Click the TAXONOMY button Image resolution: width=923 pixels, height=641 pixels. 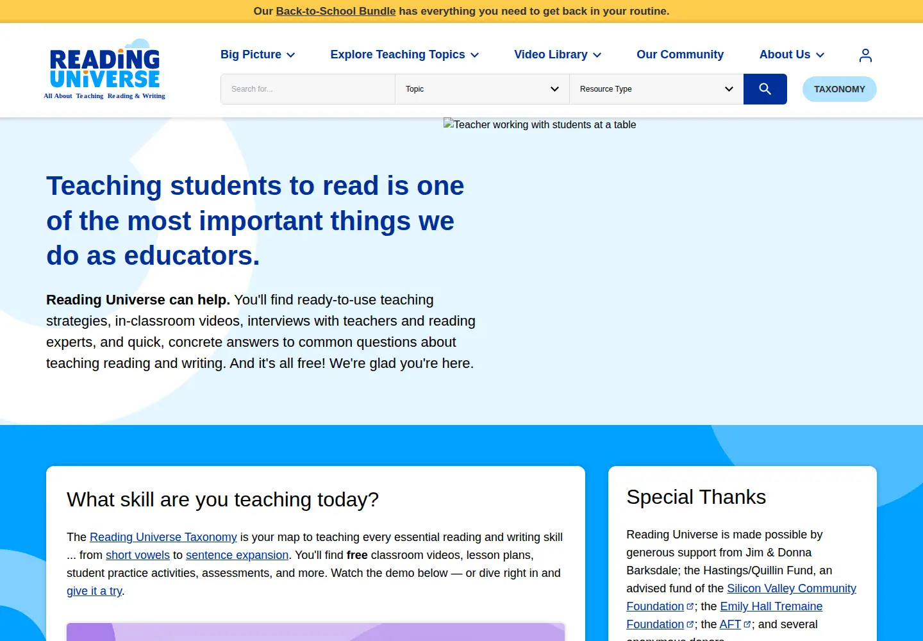click(840, 89)
